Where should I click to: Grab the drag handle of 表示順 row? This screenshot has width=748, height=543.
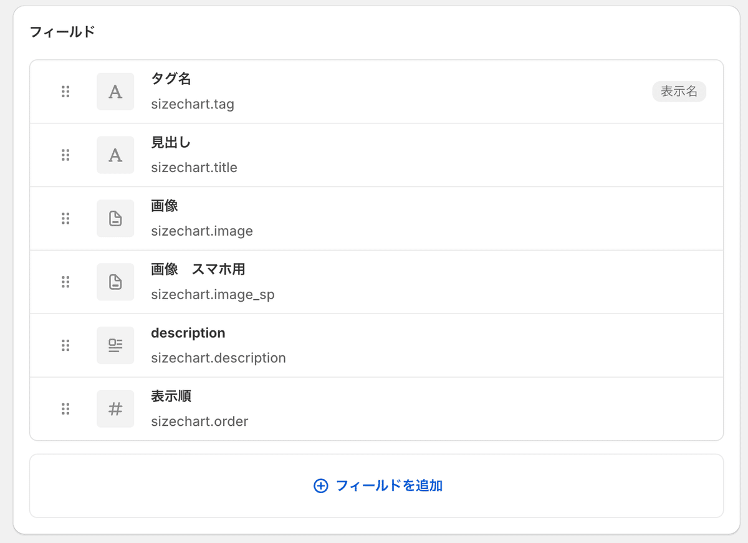point(65,409)
